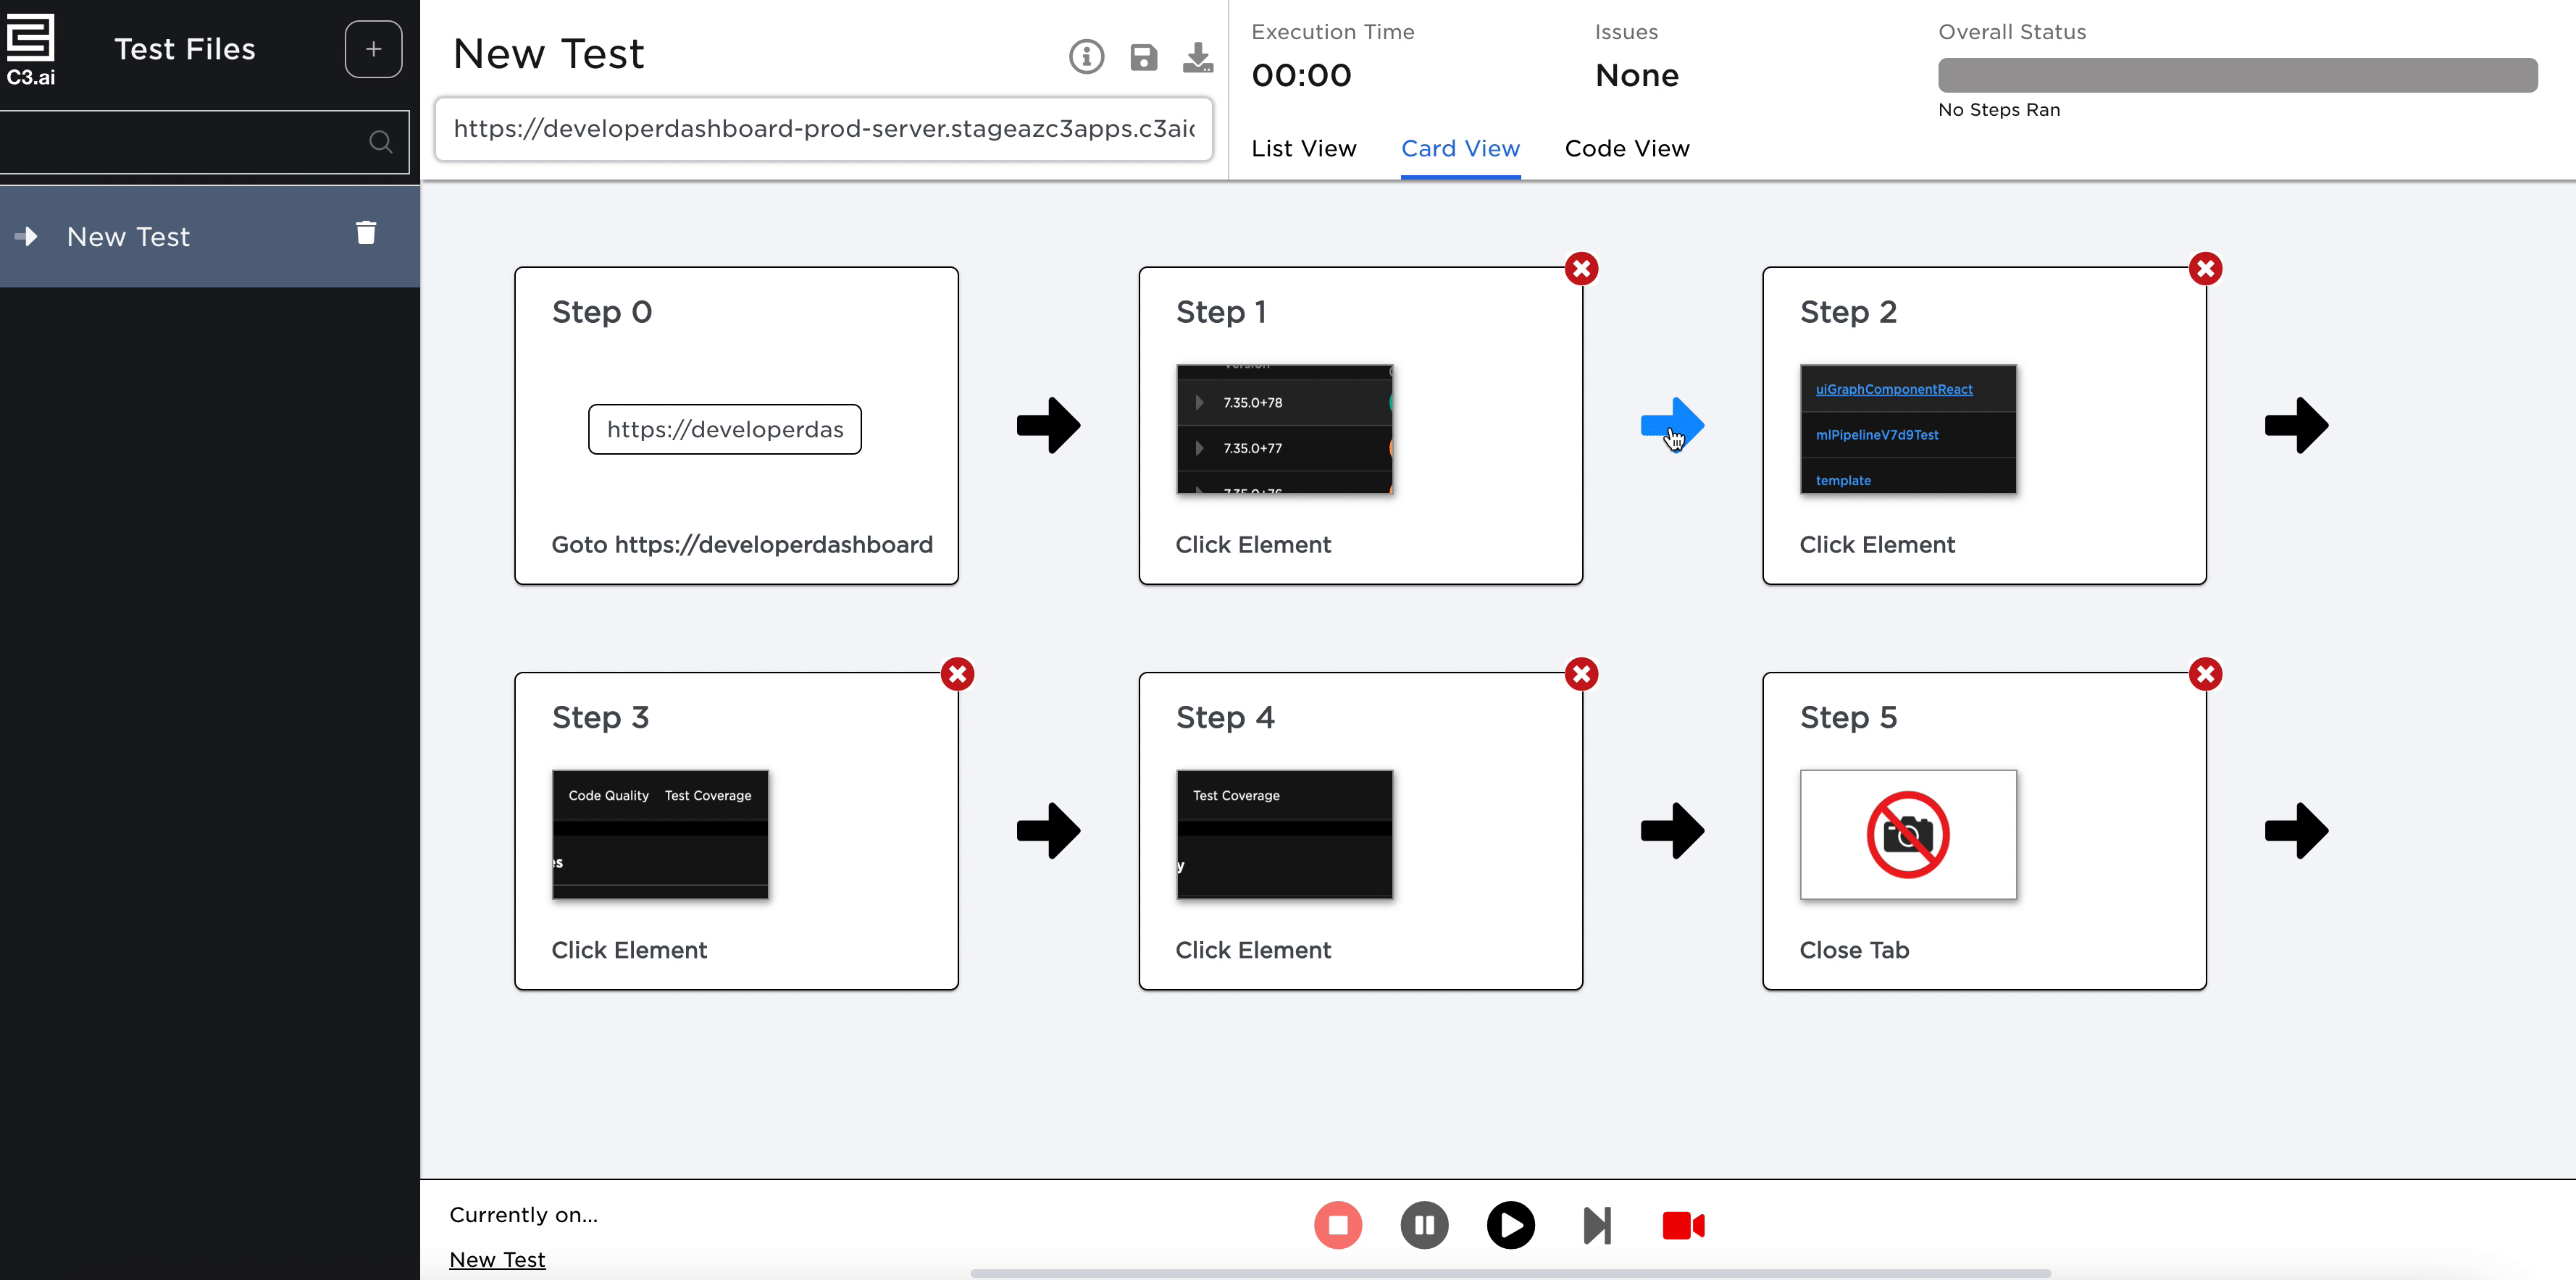Open the New Test link under Currently on

(x=497, y=1259)
